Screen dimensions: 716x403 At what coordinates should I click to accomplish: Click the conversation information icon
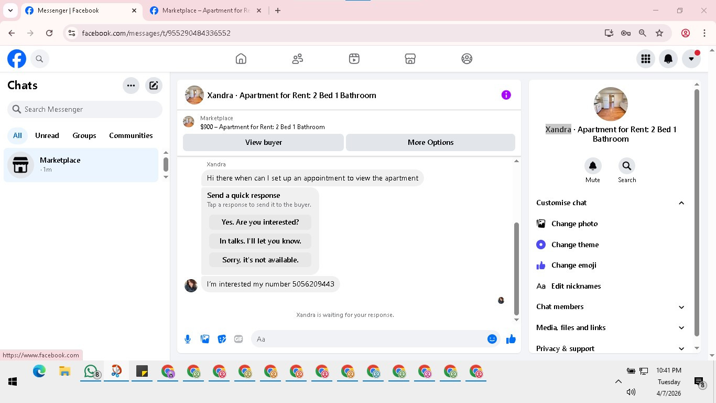tap(506, 95)
